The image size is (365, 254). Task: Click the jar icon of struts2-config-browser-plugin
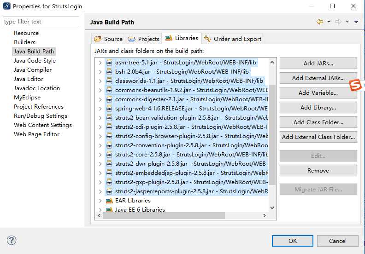(x=109, y=136)
